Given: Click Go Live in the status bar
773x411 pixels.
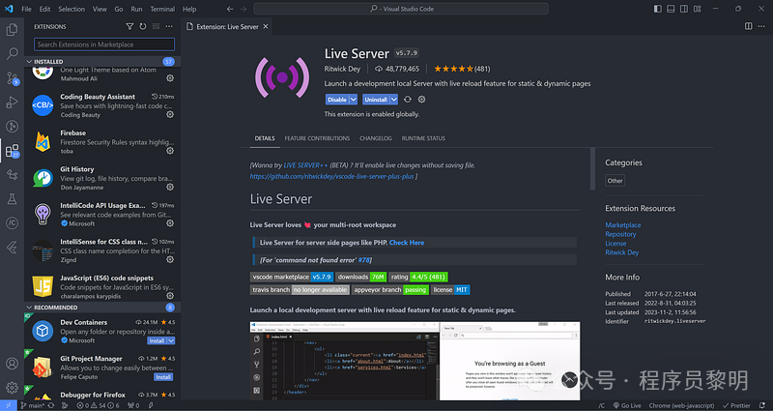Looking at the screenshot, I should pyautogui.click(x=627, y=405).
